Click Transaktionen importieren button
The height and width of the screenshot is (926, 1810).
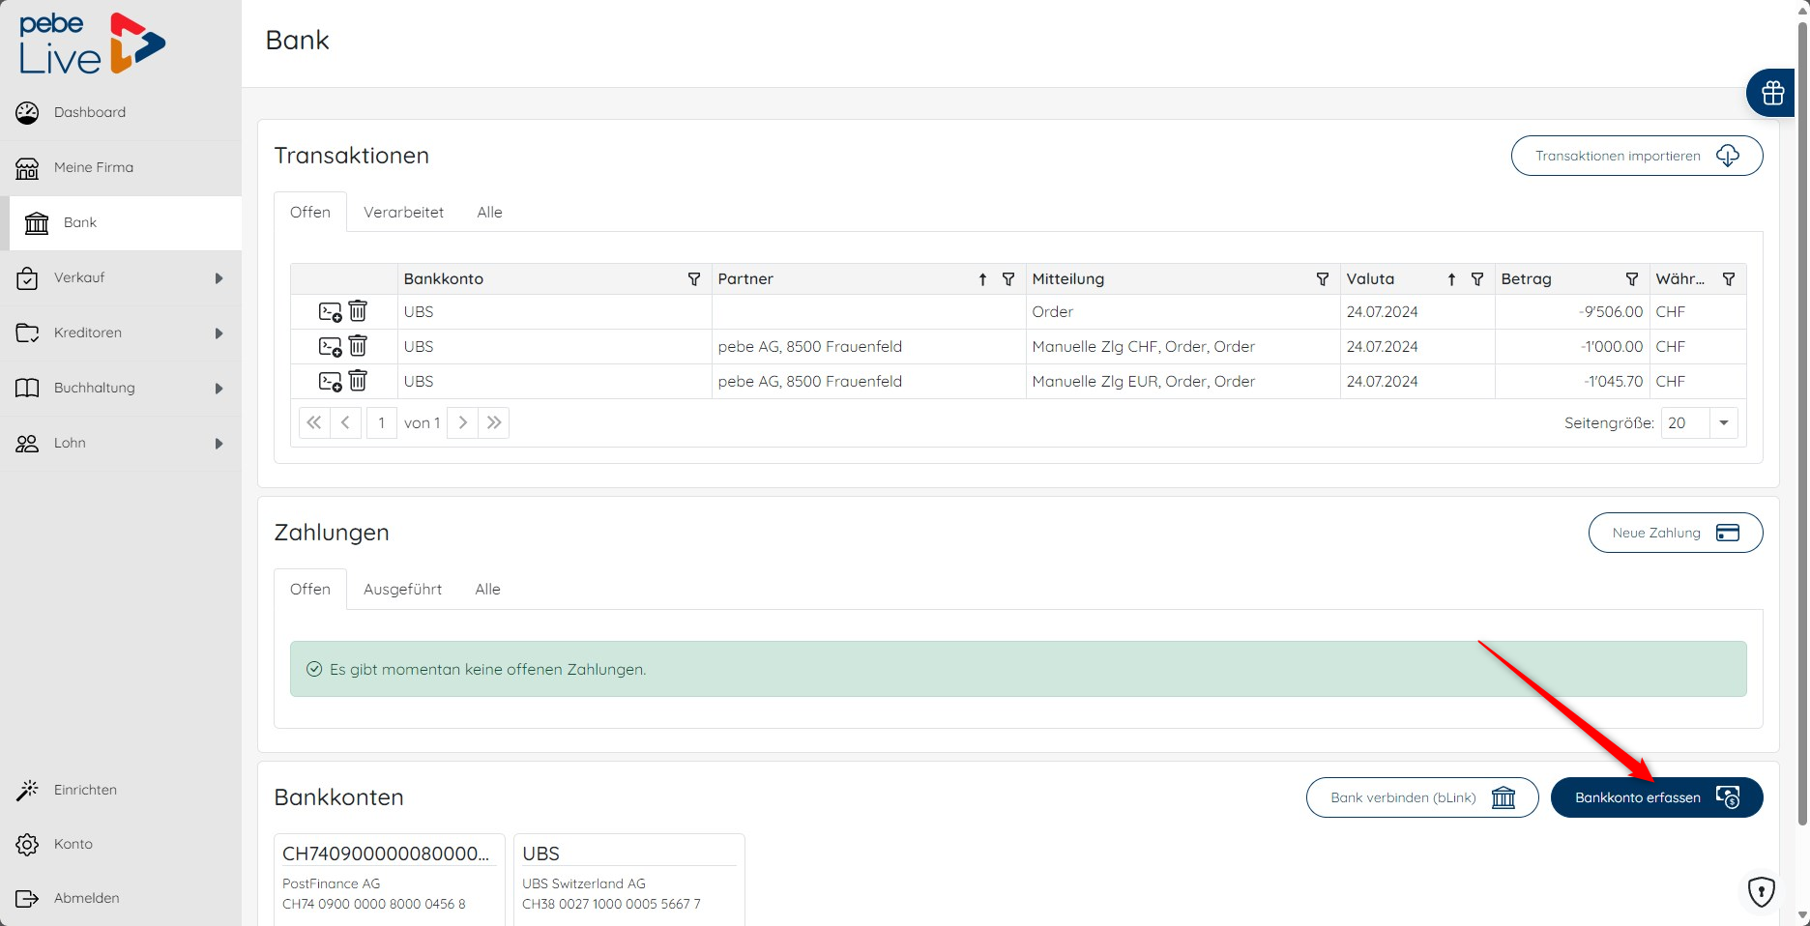tap(1636, 156)
